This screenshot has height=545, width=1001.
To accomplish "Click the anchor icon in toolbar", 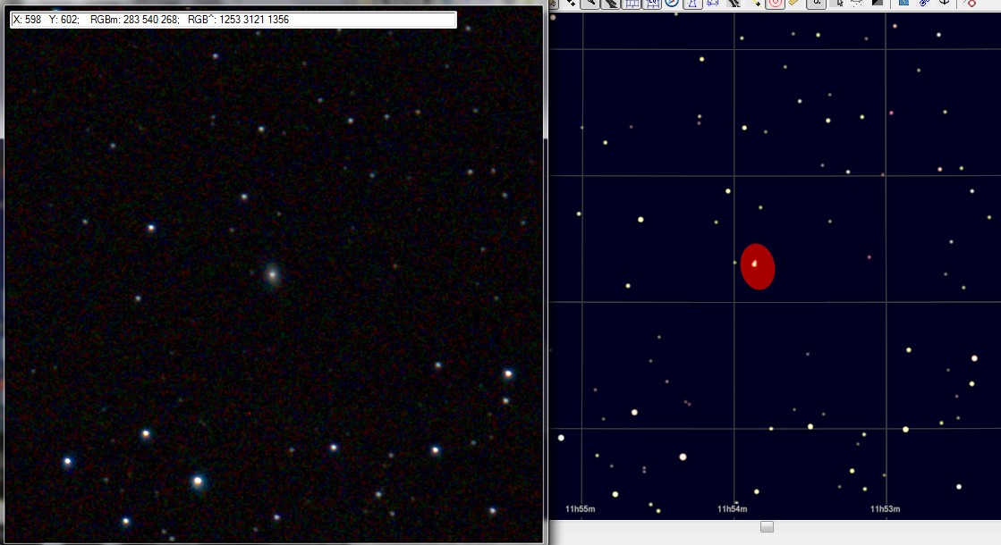I will (x=943, y=4).
